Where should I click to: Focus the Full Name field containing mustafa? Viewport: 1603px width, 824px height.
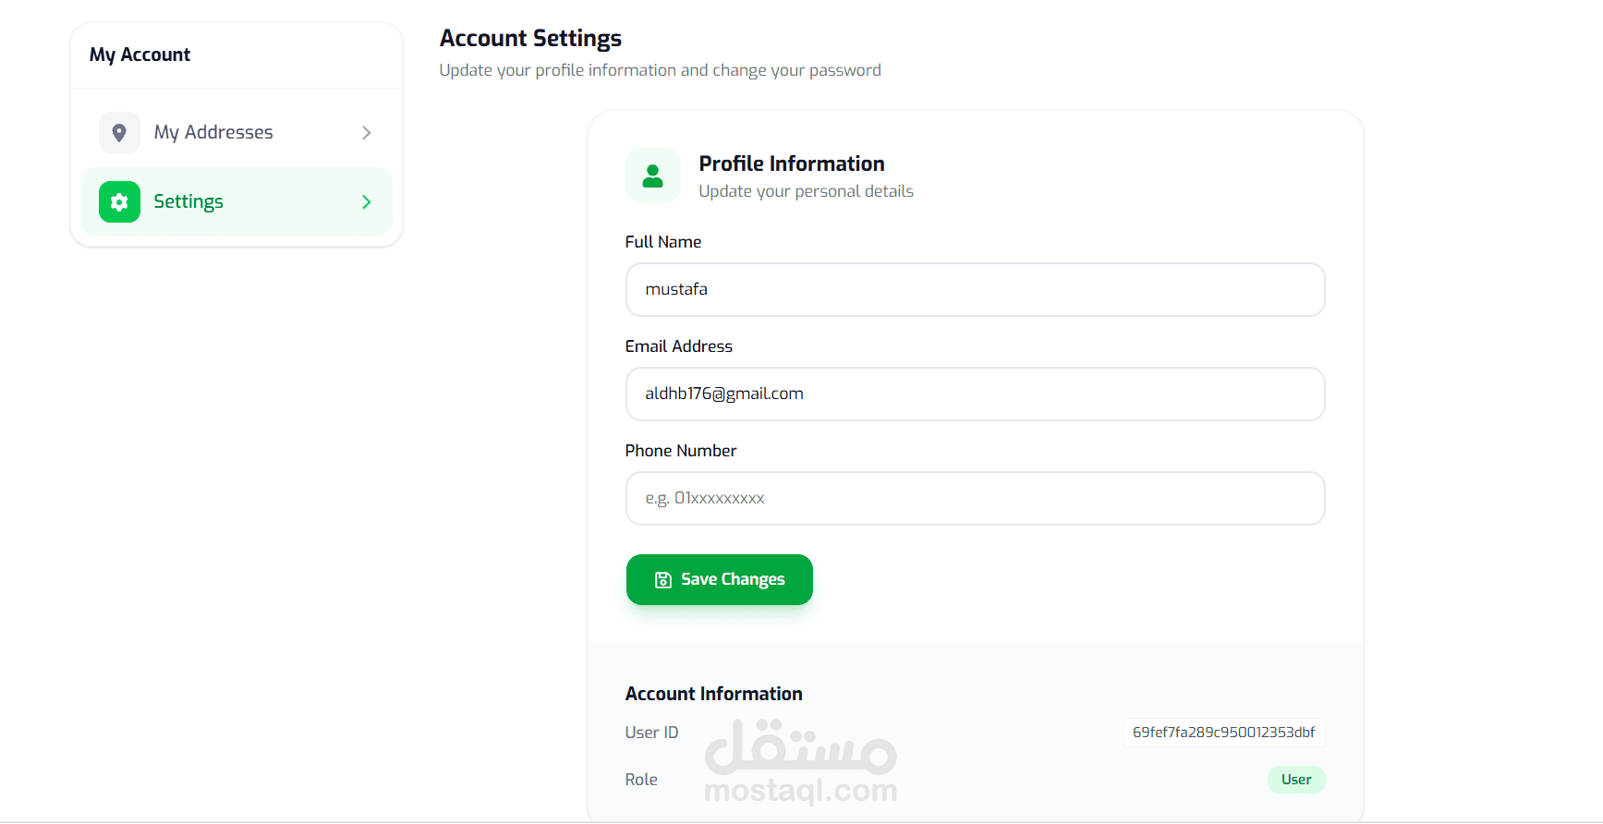click(x=976, y=290)
